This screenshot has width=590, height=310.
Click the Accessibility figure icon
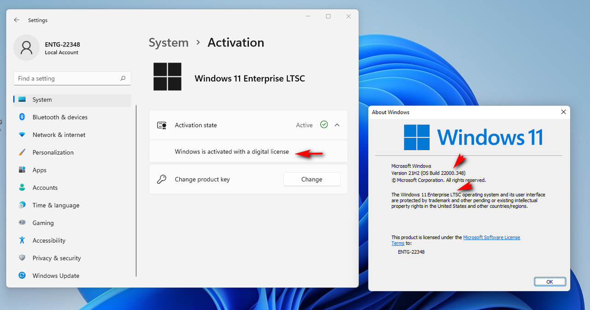click(x=22, y=240)
